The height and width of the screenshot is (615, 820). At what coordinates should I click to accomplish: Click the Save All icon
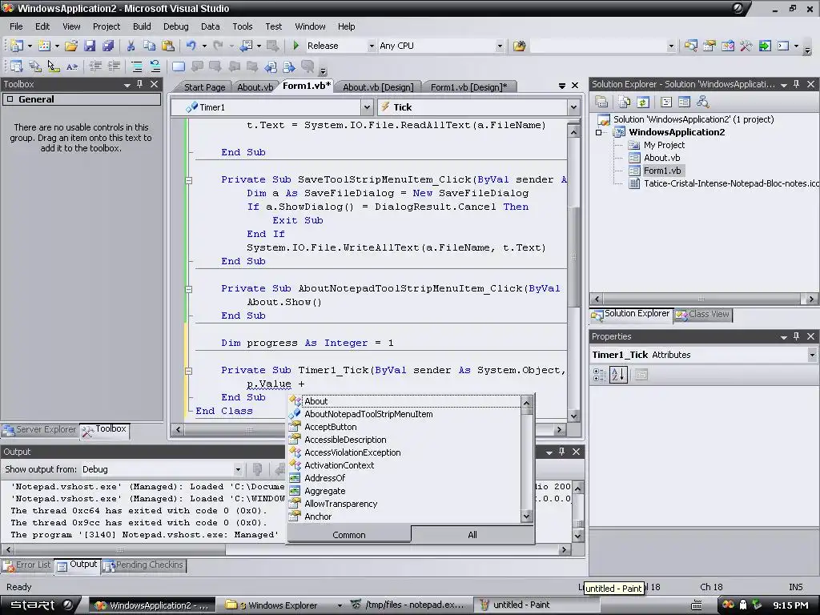[x=108, y=46]
